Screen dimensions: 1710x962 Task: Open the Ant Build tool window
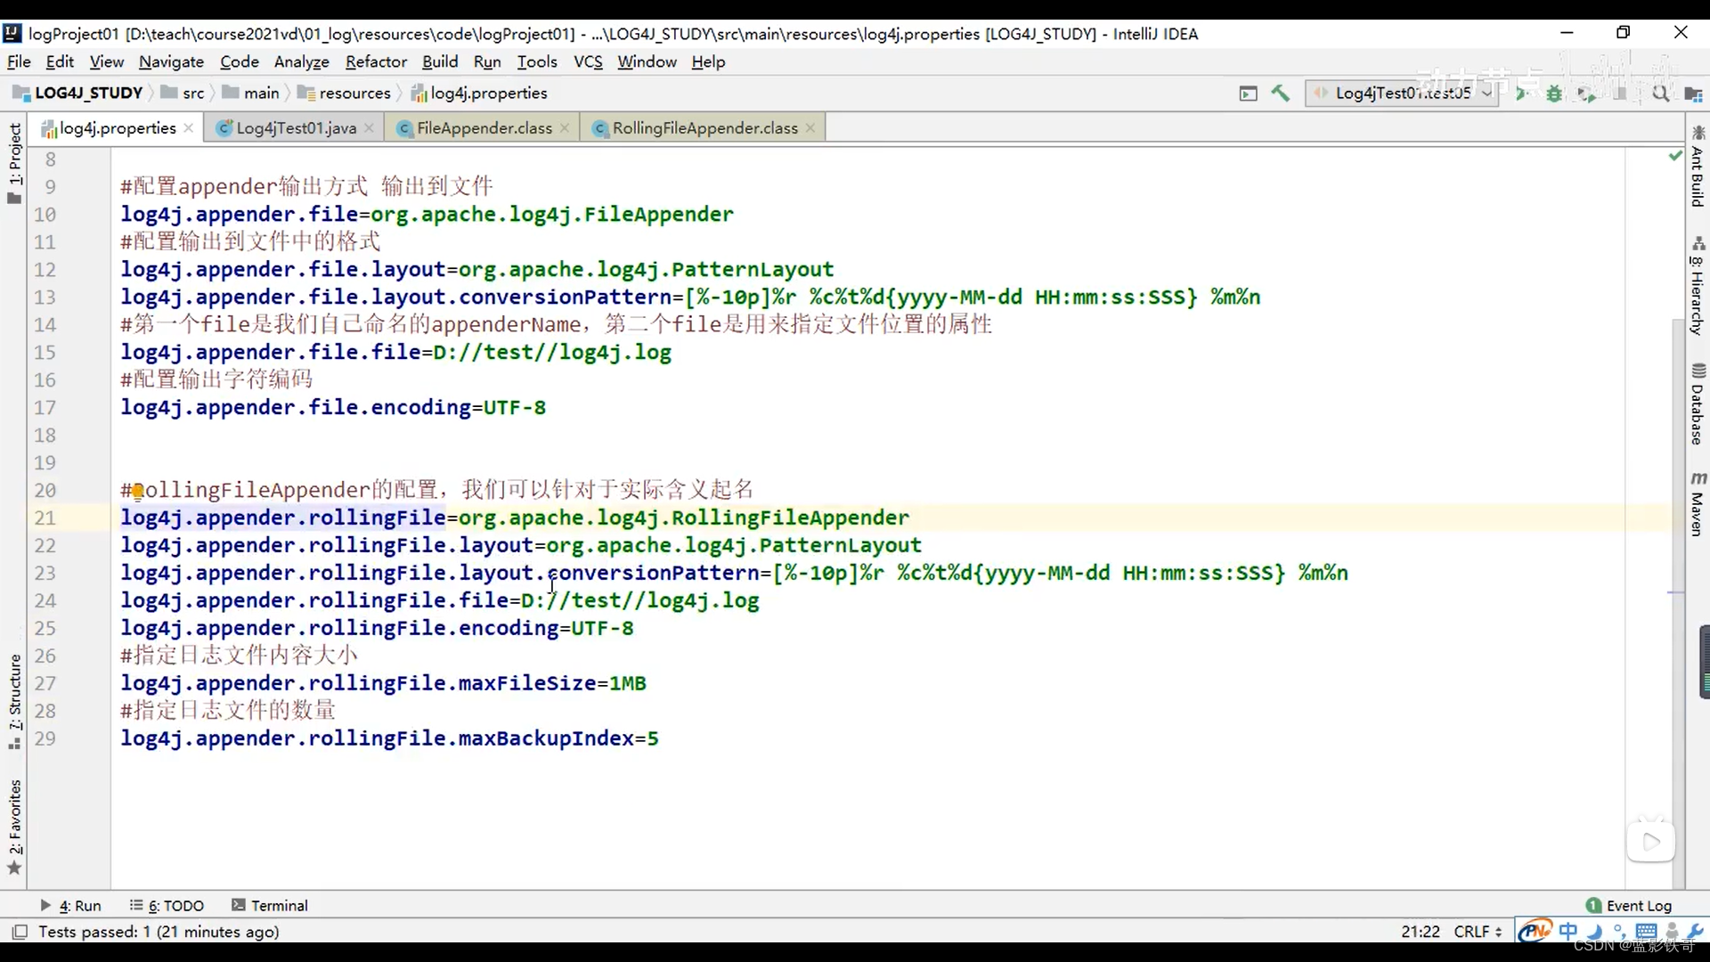pyautogui.click(x=1698, y=167)
